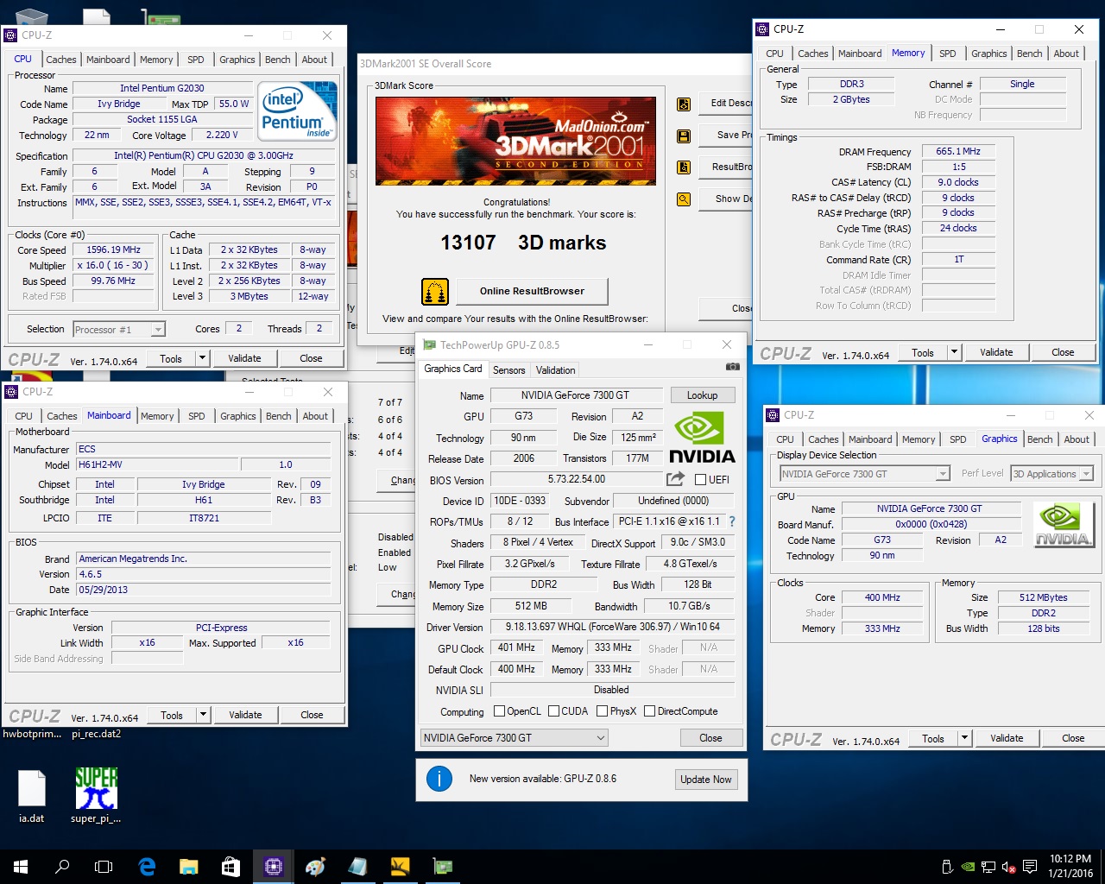Click the GPU-Z graphics card taskbar icon
Viewport: 1105px width, 884px height.
[442, 867]
